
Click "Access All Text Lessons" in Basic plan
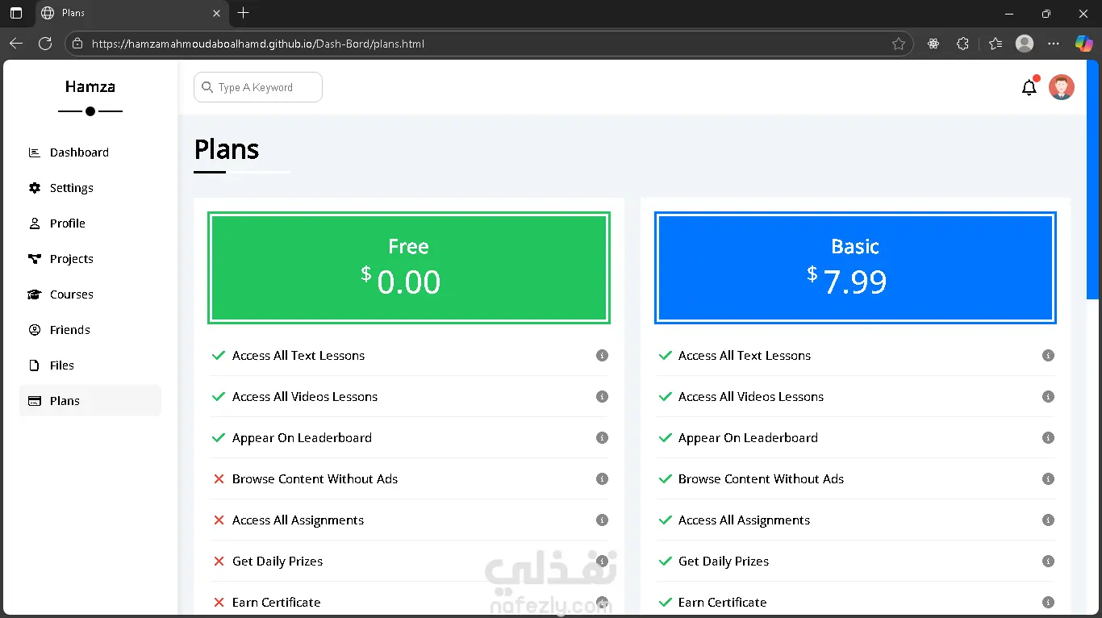(x=745, y=355)
